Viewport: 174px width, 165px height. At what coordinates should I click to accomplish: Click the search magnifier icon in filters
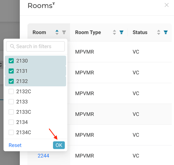[x=12, y=46]
